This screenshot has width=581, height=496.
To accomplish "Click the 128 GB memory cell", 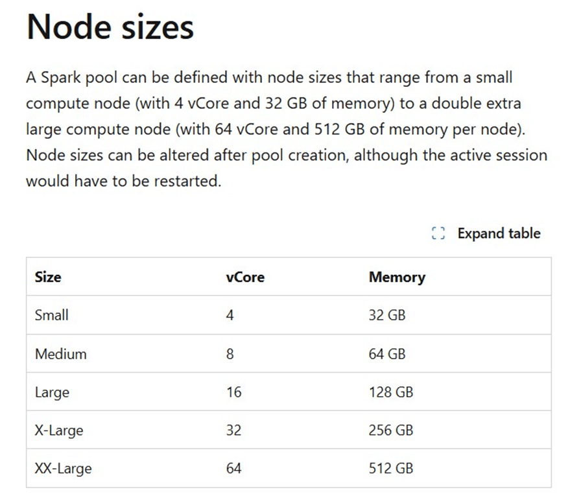I will click(390, 392).
